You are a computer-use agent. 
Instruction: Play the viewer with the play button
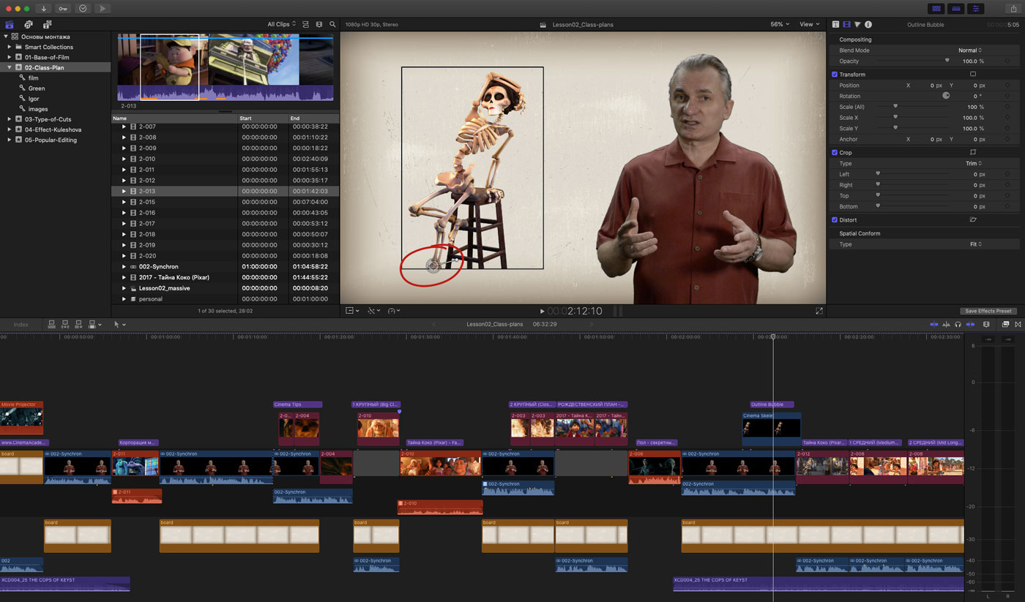pyautogui.click(x=542, y=311)
